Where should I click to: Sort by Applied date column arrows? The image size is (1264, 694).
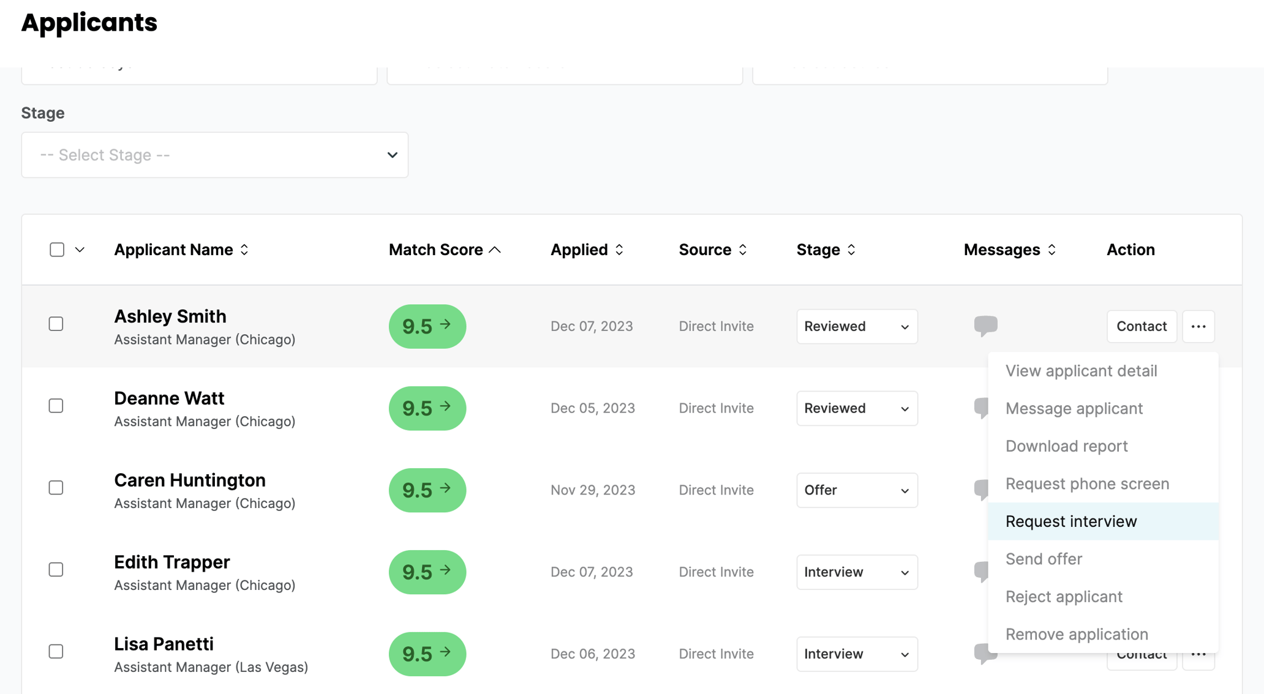619,250
